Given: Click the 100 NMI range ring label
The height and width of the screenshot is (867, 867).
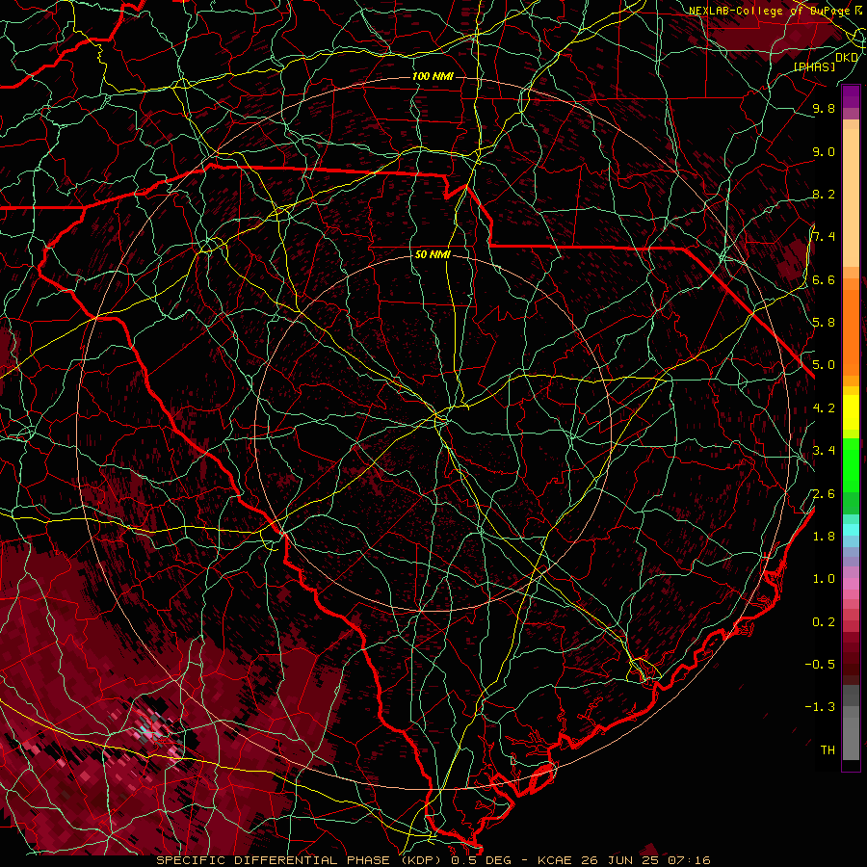Looking at the screenshot, I should pyautogui.click(x=433, y=76).
